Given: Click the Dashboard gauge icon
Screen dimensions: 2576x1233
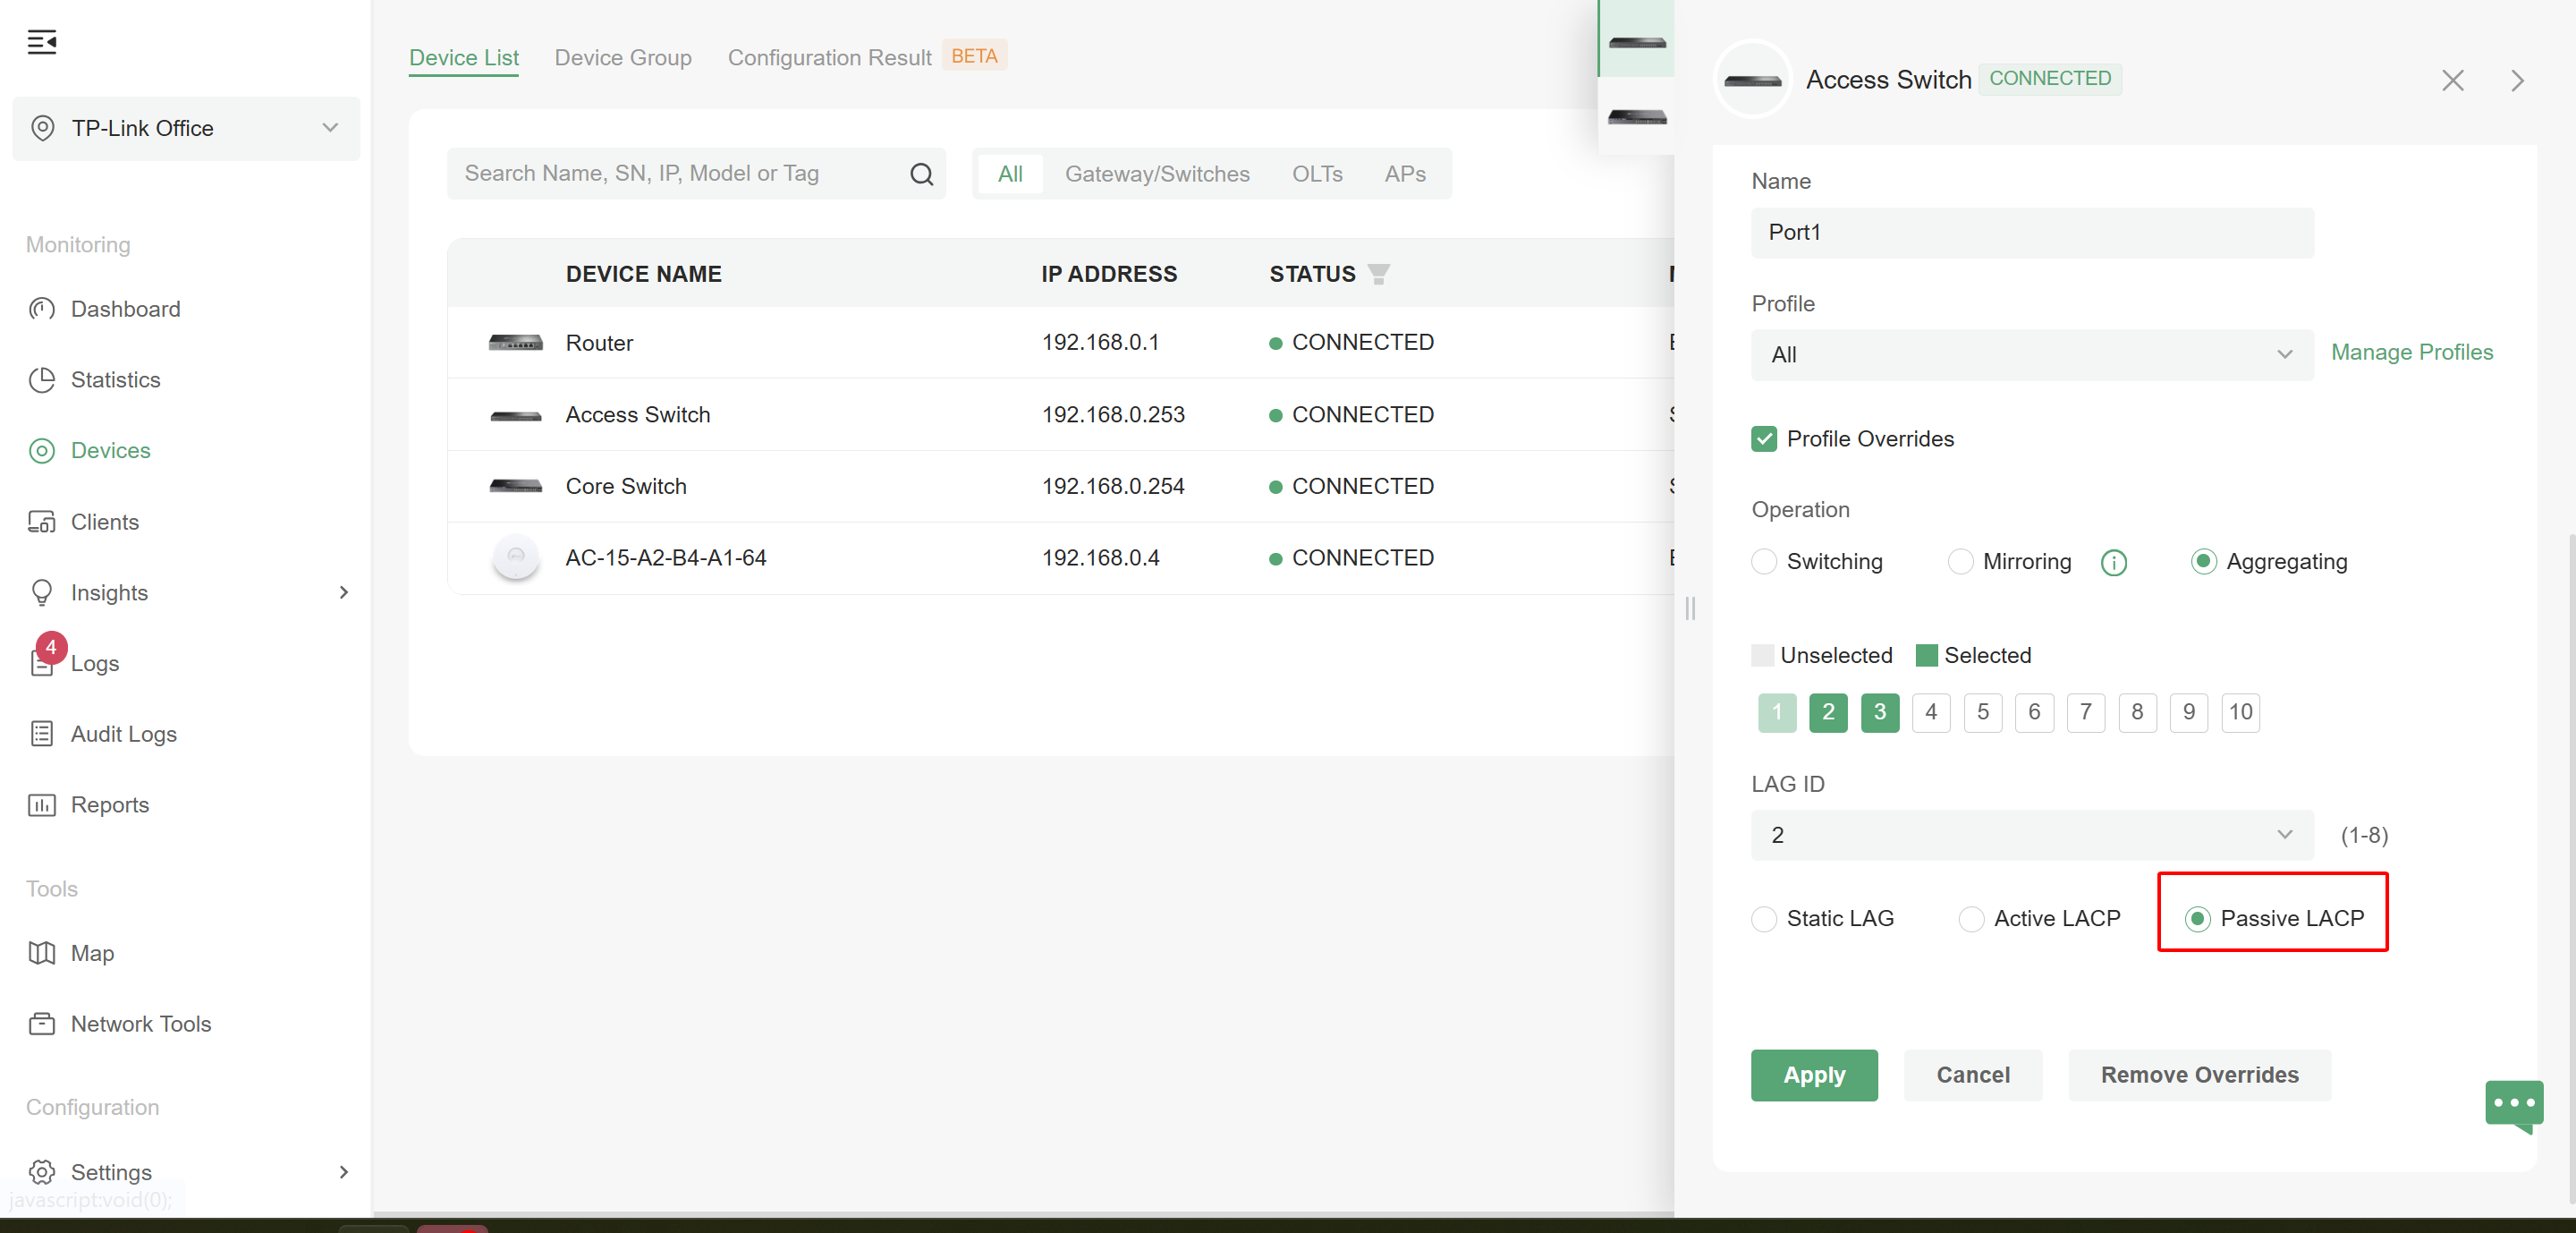Looking at the screenshot, I should tap(42, 309).
